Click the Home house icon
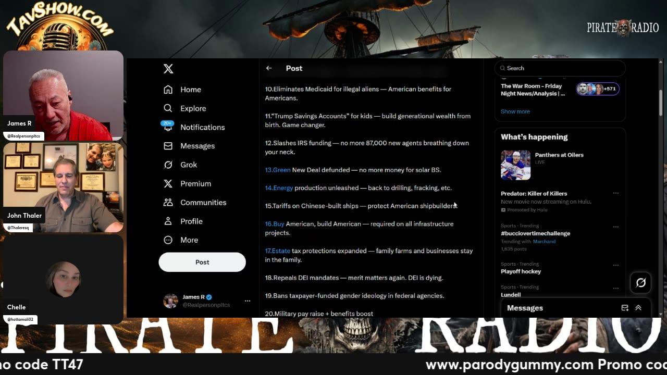 click(168, 90)
